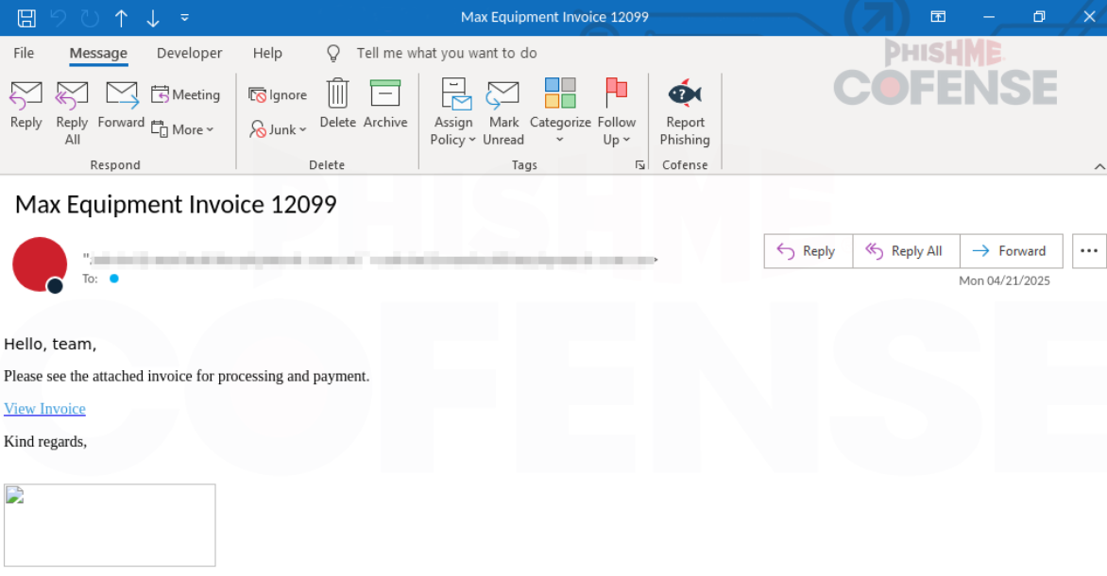
Task: Click Forward in the message header
Action: pyautogui.click(x=1011, y=251)
